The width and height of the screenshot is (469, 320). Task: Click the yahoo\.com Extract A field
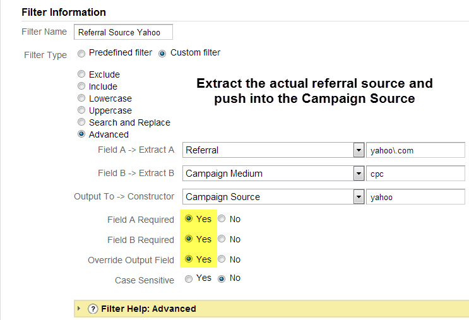[x=416, y=150]
